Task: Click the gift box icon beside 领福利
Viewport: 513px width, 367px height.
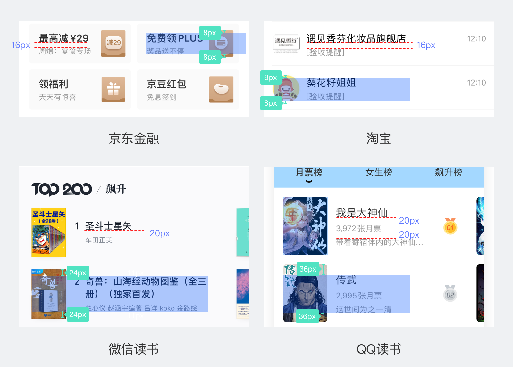Action: [x=113, y=89]
